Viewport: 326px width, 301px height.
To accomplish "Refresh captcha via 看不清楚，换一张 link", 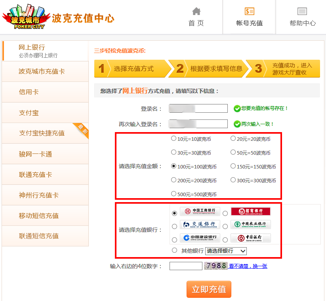I will (248, 266).
